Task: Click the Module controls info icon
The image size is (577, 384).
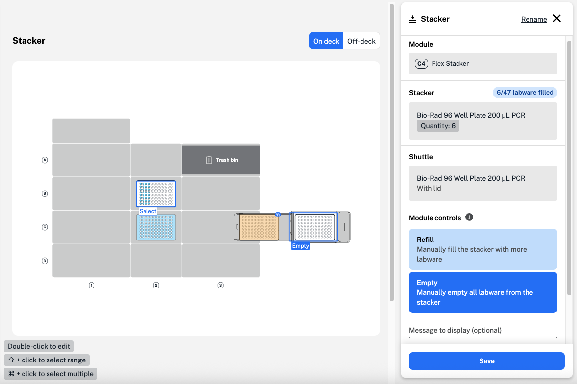Action: click(x=469, y=217)
